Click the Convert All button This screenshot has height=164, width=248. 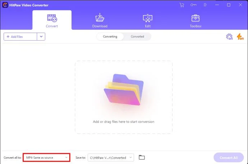coord(229,158)
